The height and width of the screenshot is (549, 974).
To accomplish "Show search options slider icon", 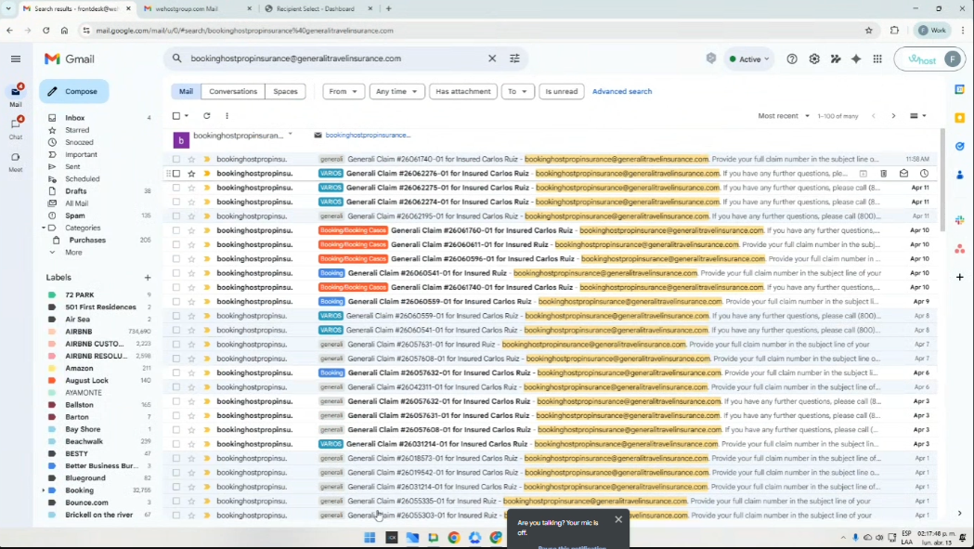I will pyautogui.click(x=515, y=59).
